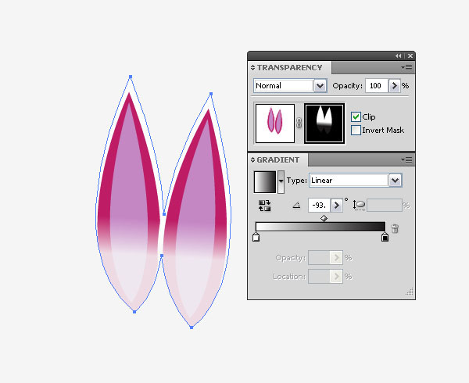Viewport: 469px width, 383px height.
Task: Cycle Transparency panel view with double-arrow
Action: pos(252,67)
